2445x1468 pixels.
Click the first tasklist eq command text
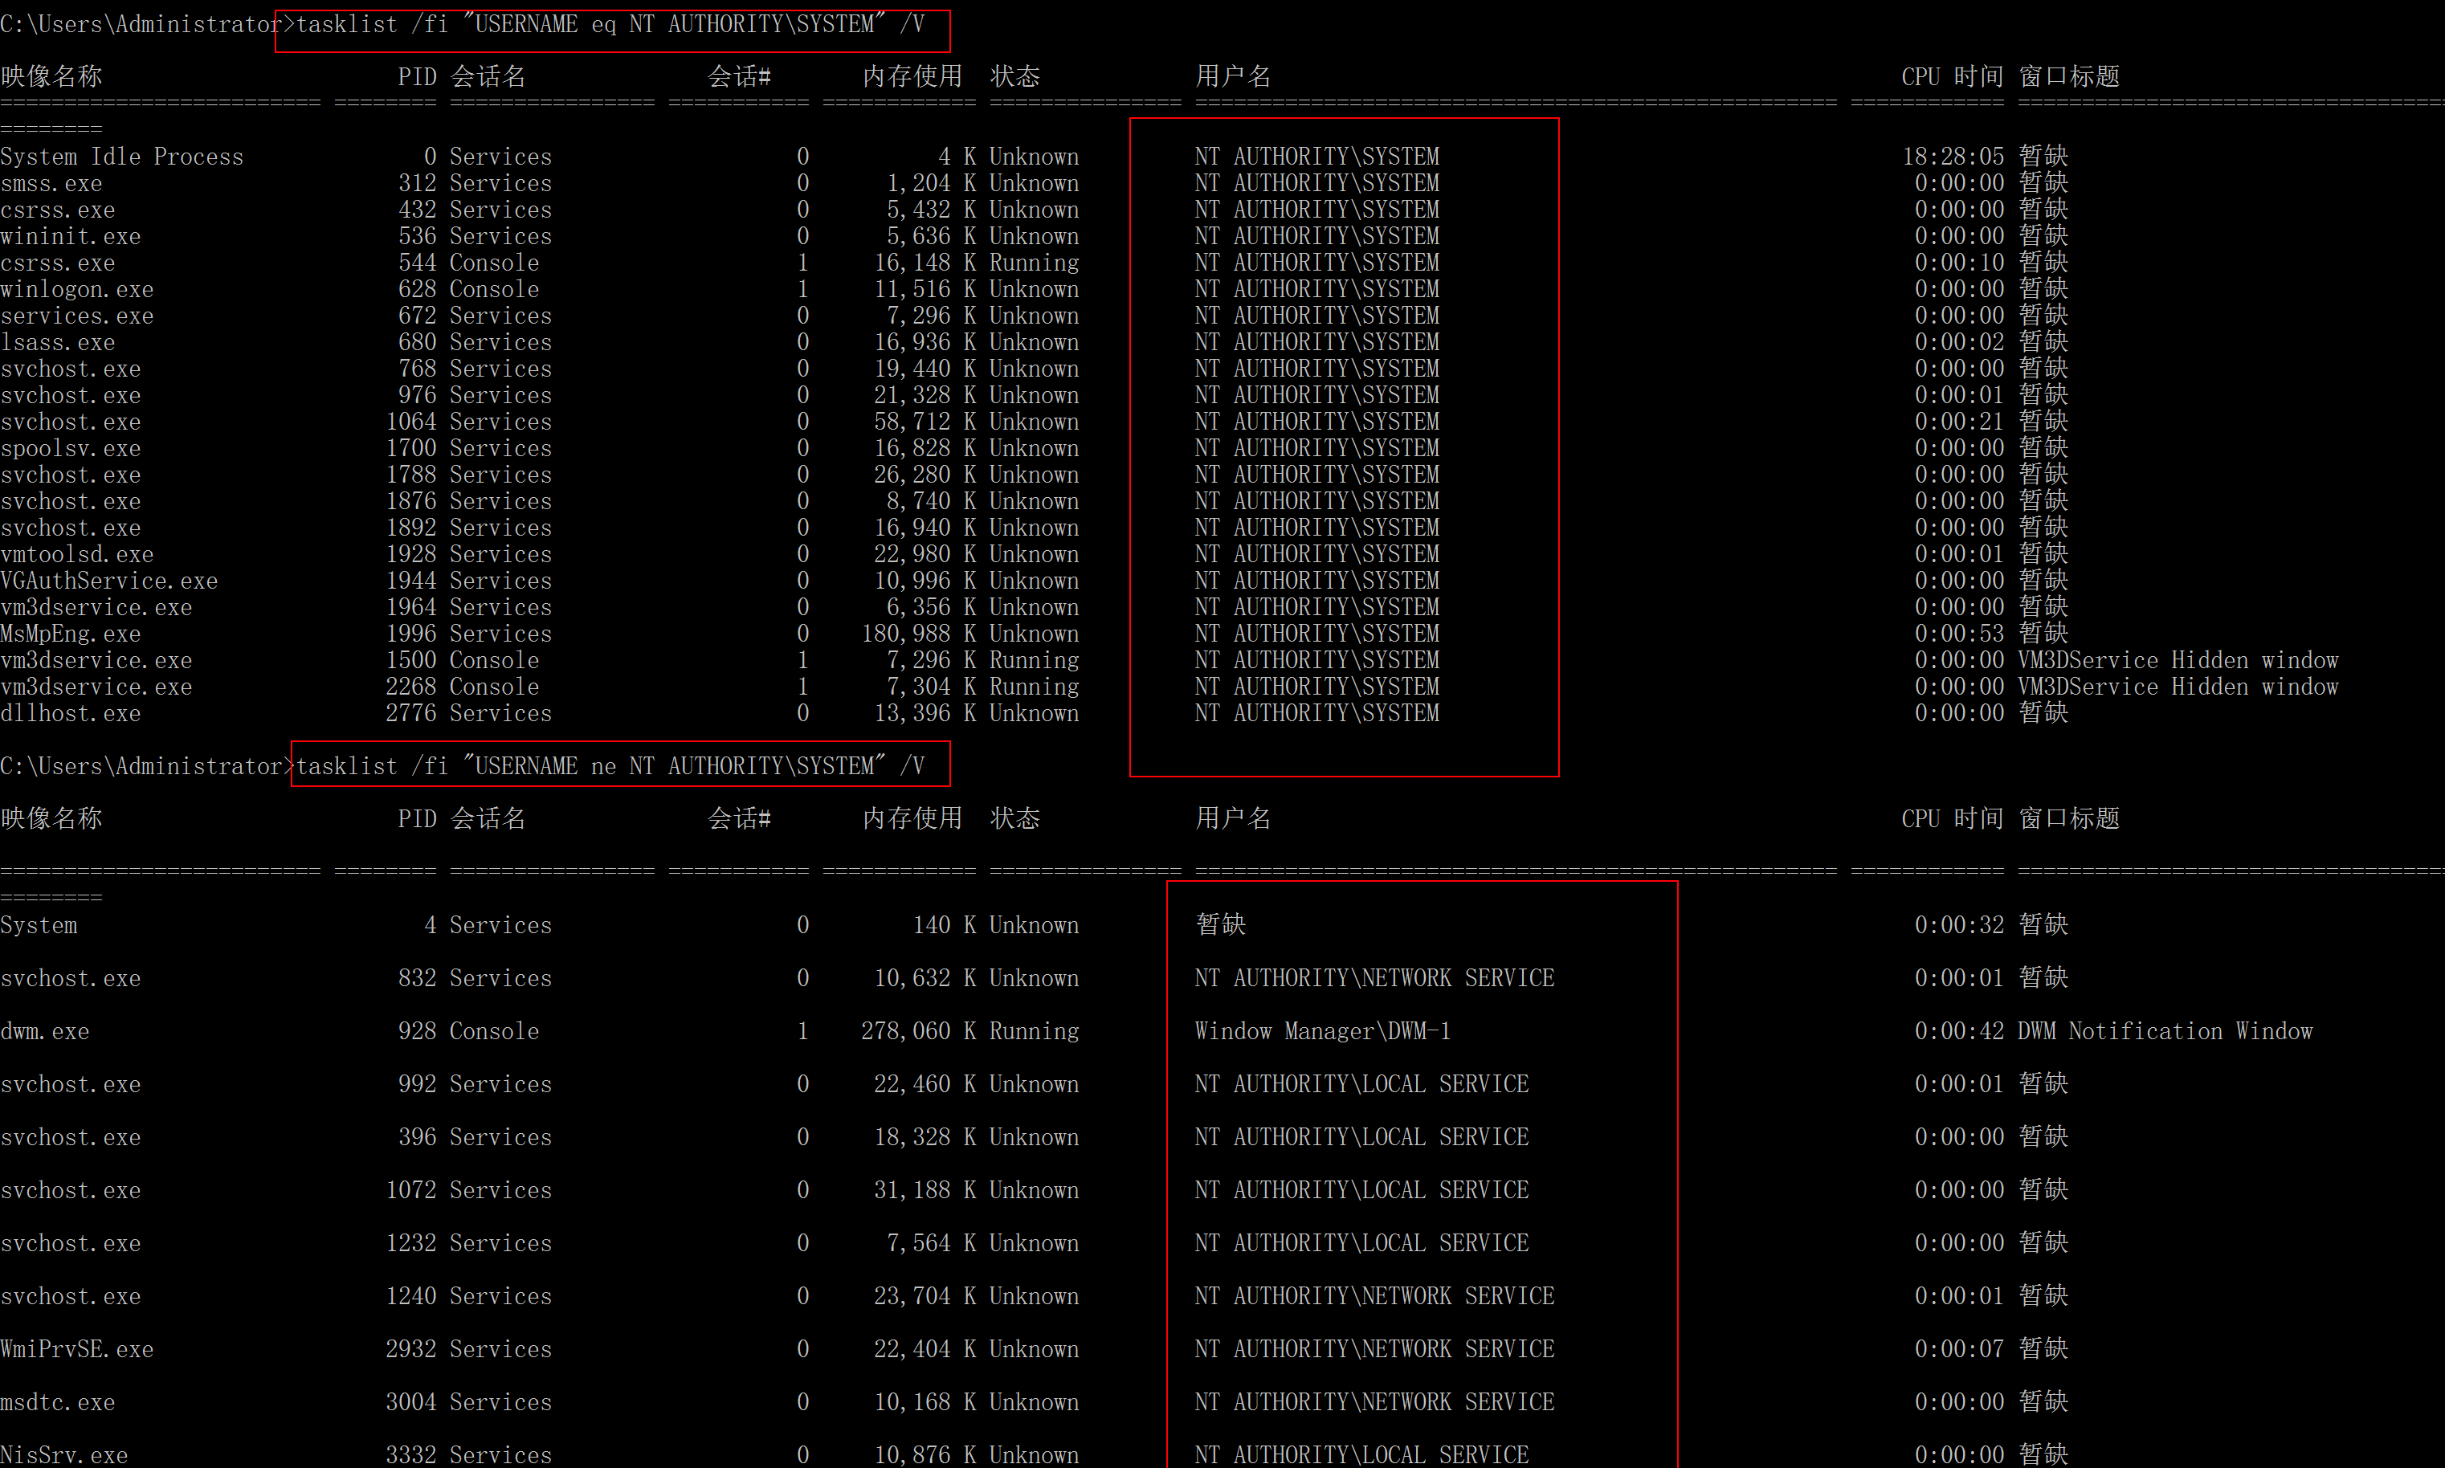tap(610, 25)
